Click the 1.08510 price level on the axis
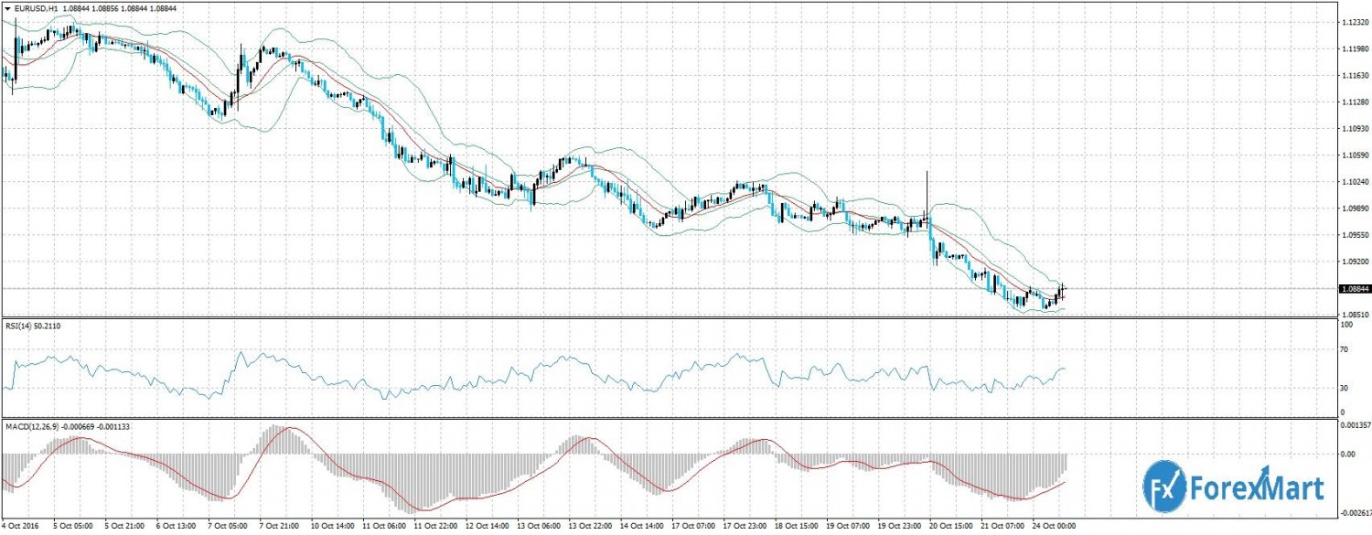The height and width of the screenshot is (535, 1372). 1354,315
